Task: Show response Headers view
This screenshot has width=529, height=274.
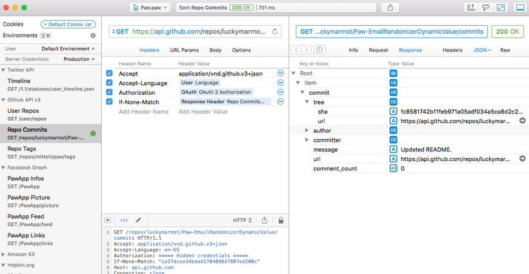Action: pyautogui.click(x=452, y=50)
